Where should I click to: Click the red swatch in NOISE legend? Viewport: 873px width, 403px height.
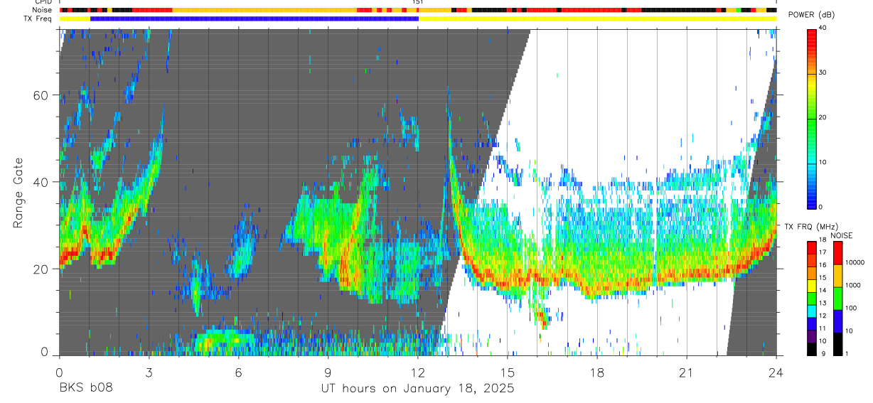coord(837,253)
